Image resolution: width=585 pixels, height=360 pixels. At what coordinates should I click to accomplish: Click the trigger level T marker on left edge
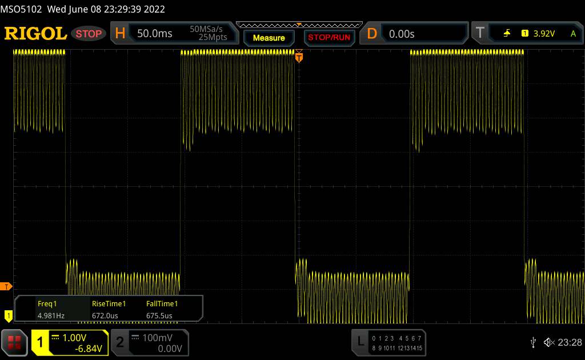click(6, 286)
